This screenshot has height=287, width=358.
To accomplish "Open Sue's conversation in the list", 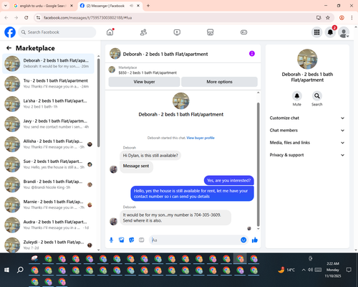I will (48, 164).
